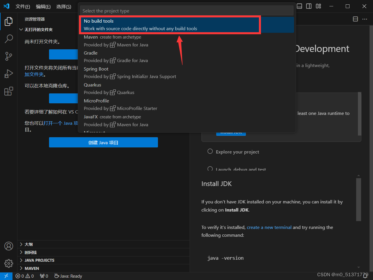Click the 资源管理器 panel title
This screenshot has height=280, width=373.
35,19
